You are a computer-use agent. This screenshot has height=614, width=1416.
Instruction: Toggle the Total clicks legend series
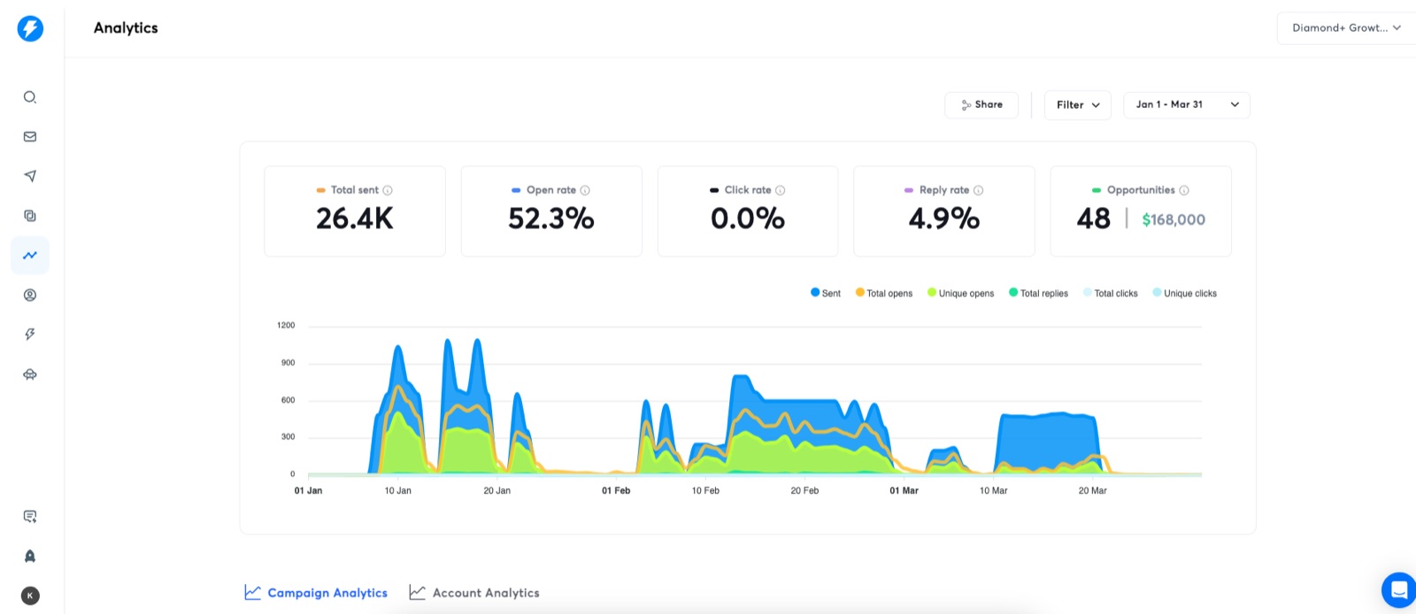point(1111,293)
